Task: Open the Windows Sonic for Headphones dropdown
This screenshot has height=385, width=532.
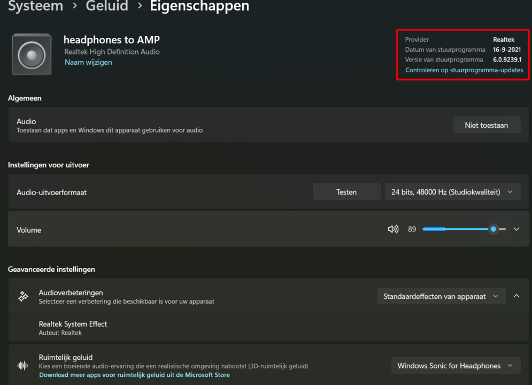Action: click(x=456, y=365)
